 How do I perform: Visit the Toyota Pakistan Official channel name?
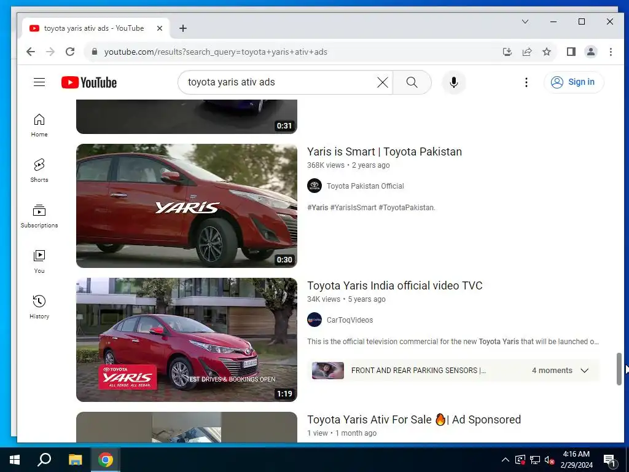pos(365,186)
